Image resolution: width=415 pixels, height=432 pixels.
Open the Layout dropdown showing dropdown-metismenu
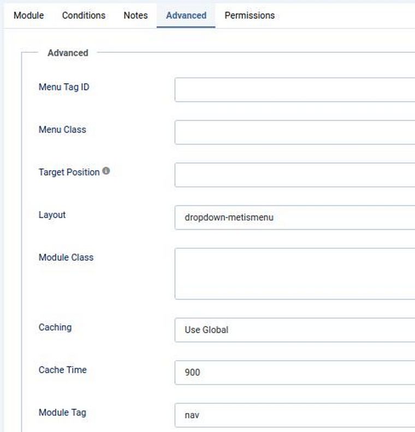(x=295, y=218)
